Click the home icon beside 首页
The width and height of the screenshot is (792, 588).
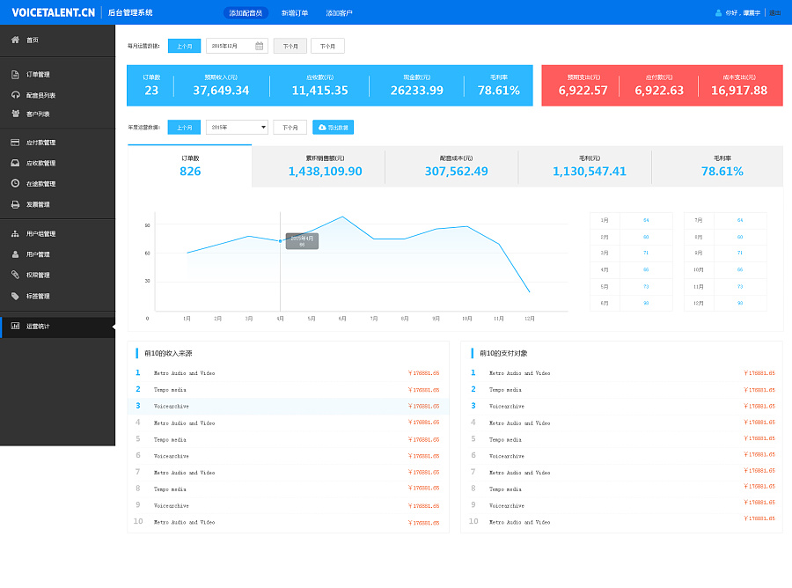[x=15, y=40]
